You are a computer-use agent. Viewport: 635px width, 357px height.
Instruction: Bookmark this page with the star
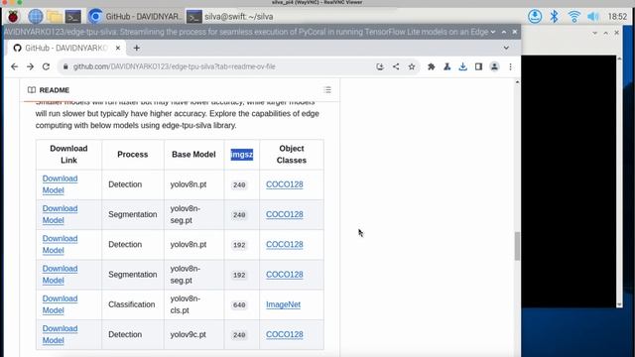click(412, 66)
